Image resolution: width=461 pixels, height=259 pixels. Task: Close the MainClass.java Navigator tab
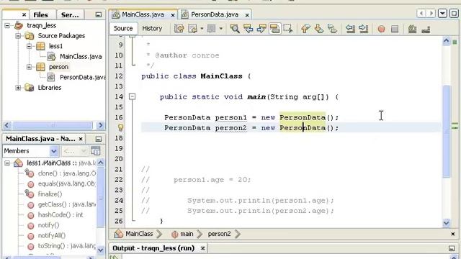click(81, 139)
